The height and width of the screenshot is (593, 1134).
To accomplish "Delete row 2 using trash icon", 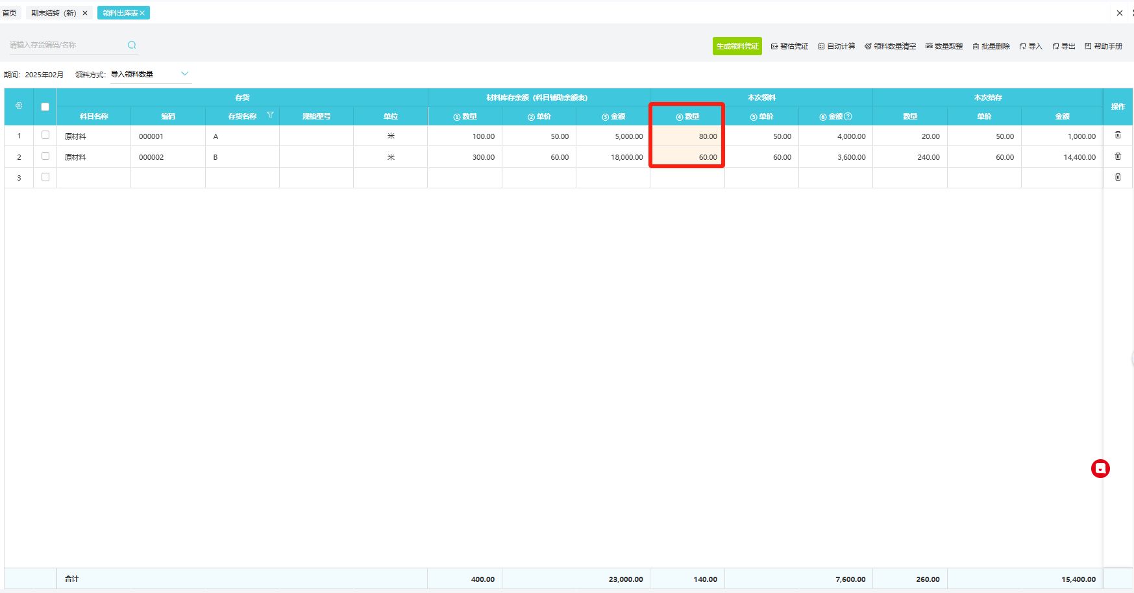I will (1118, 157).
